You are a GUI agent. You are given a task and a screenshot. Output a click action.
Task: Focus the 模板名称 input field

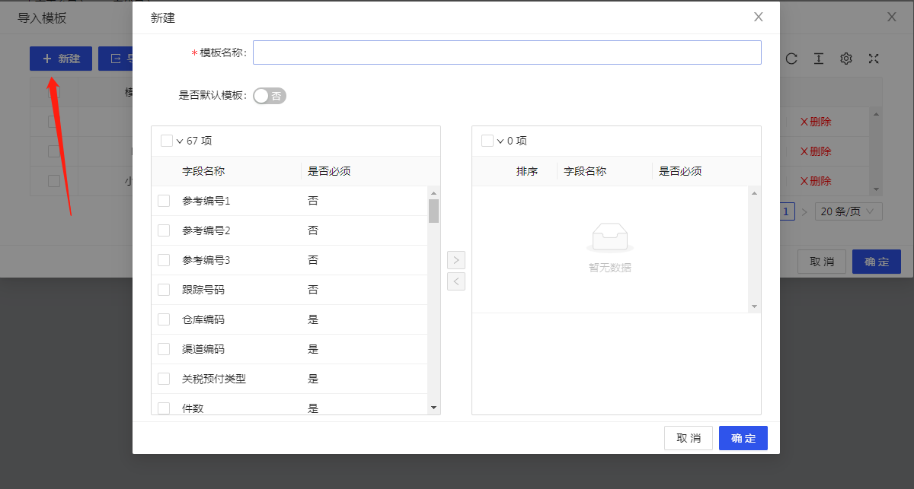pyautogui.click(x=507, y=52)
